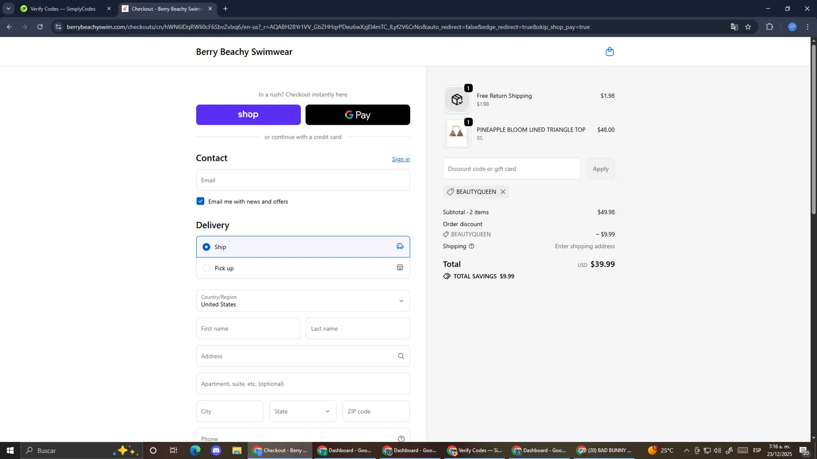Open the Chrome three-dot menu
The image size is (817, 459).
point(808,27)
